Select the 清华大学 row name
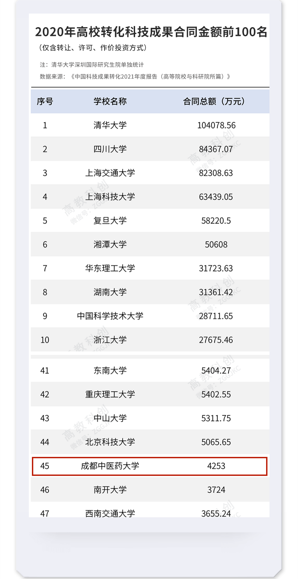Image resolution: width=298 pixels, height=579 pixels. [x=110, y=125]
